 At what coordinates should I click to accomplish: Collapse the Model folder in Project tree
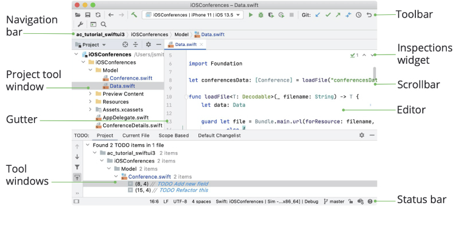point(91,70)
